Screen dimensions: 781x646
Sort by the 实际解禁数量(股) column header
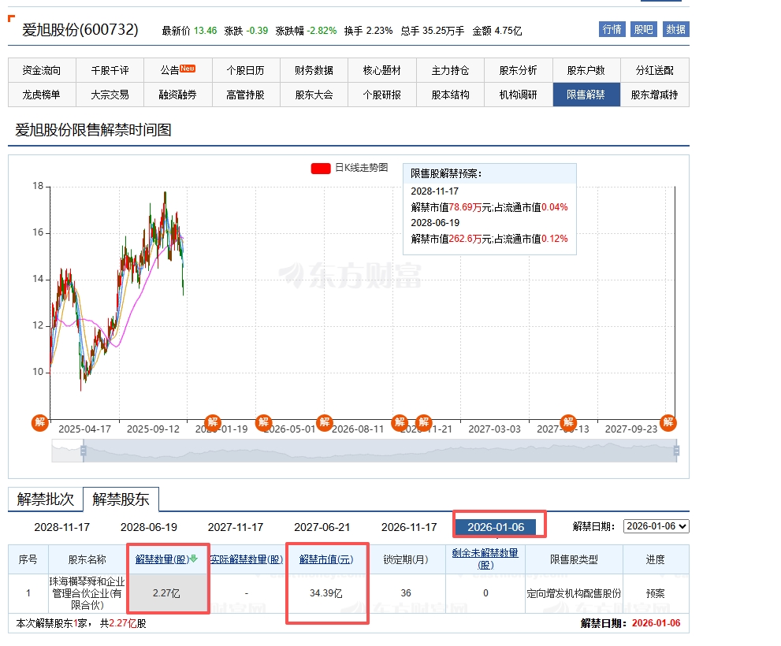click(x=247, y=559)
